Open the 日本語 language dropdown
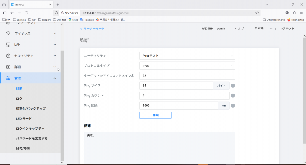This screenshot has width=306, height=165. tap(263, 29)
